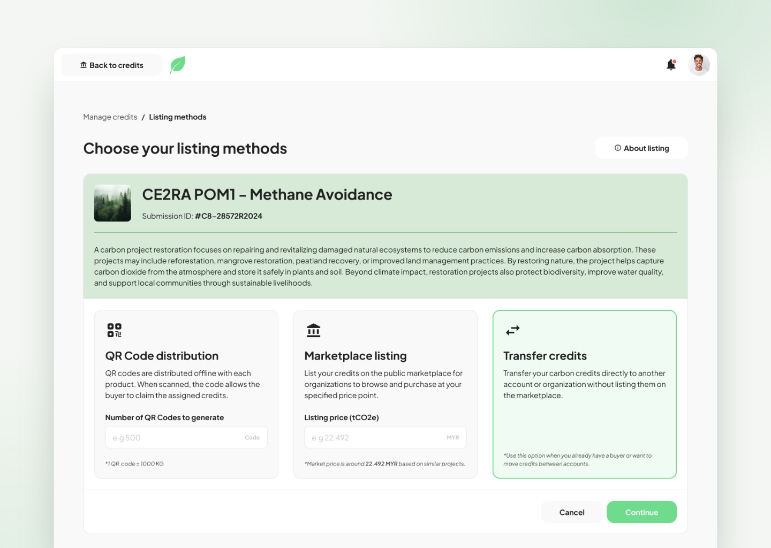
Task: Open the user profile avatar
Action: click(x=699, y=65)
